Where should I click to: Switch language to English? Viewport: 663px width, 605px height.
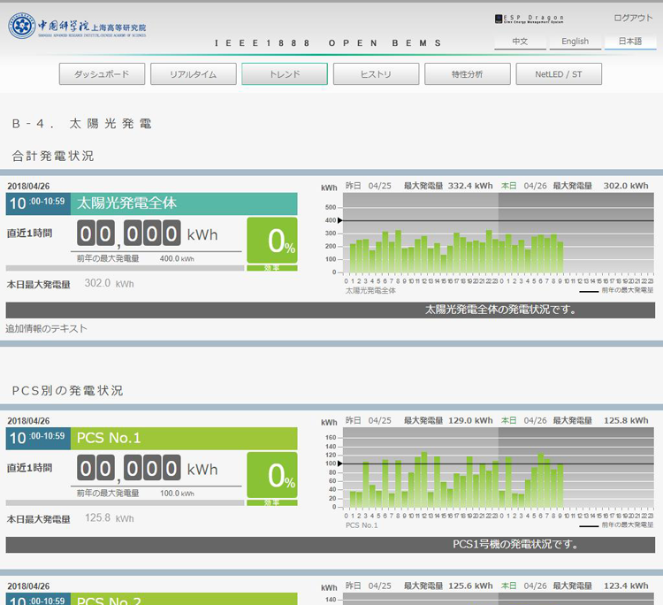(x=575, y=42)
